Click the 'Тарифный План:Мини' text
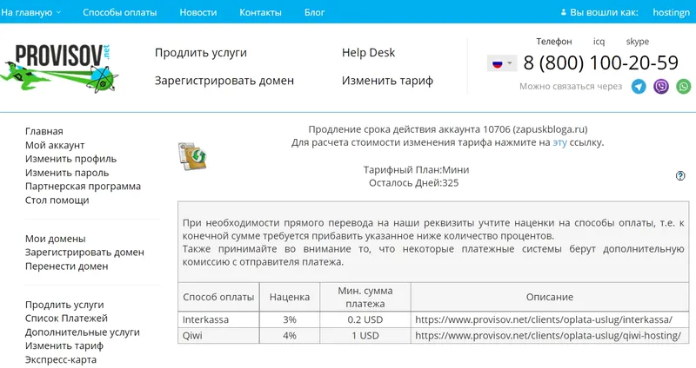Screen dimensions: 696x368 (x=416, y=169)
